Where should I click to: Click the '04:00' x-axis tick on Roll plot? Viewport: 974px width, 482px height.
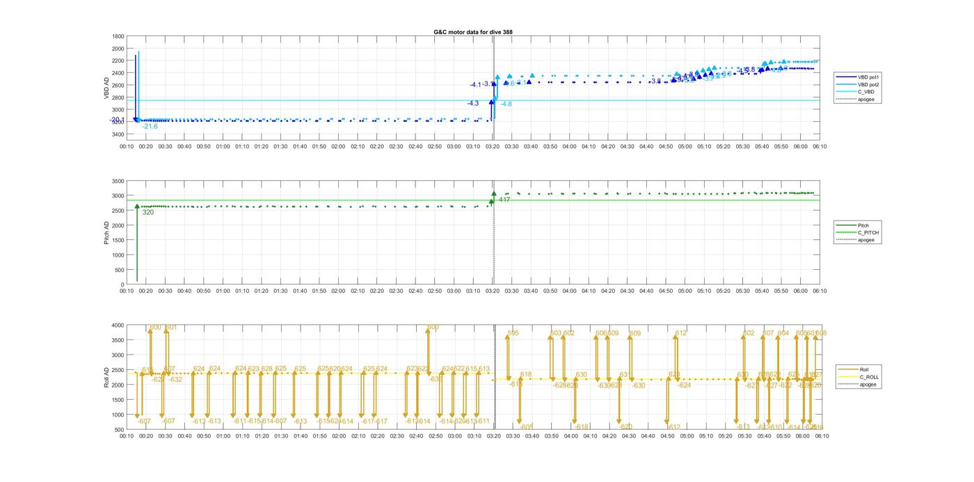(569, 437)
